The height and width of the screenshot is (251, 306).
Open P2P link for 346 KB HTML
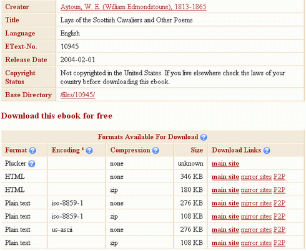pos(279,177)
